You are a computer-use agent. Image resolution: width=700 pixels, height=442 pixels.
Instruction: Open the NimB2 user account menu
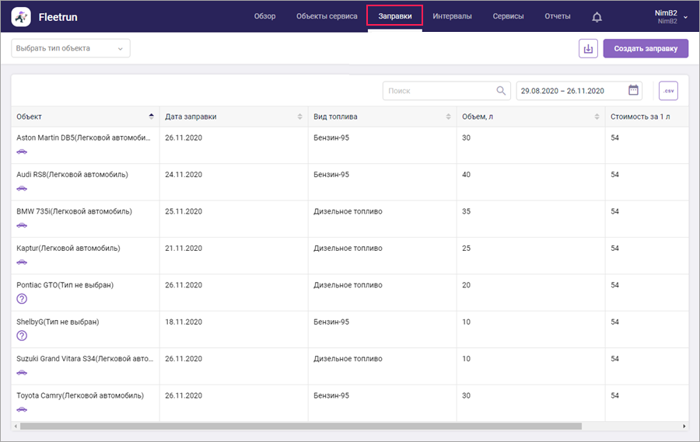coord(670,16)
